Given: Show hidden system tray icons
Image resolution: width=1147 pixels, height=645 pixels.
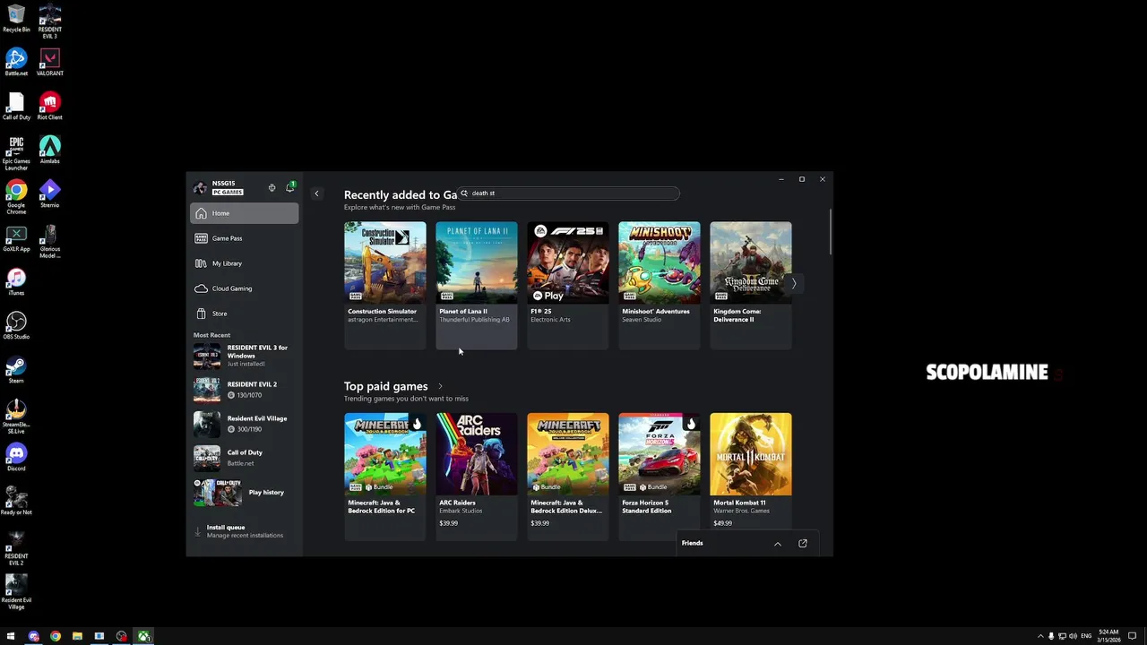Looking at the screenshot, I should tap(1040, 636).
